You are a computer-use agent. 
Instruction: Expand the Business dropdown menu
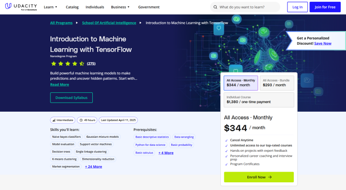(120, 7)
